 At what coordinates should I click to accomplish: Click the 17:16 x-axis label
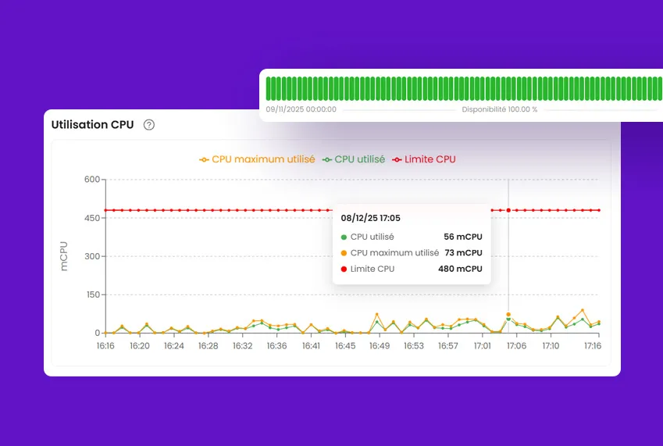click(593, 346)
